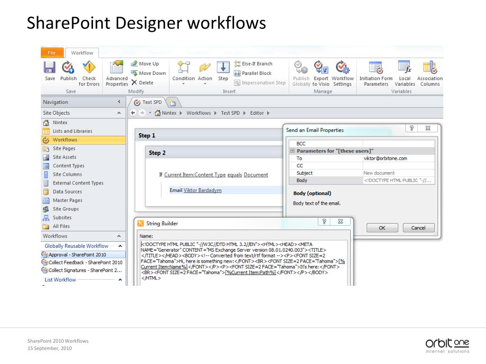Open Site Groups
This screenshot has height=364, width=486.
pos(83,209)
